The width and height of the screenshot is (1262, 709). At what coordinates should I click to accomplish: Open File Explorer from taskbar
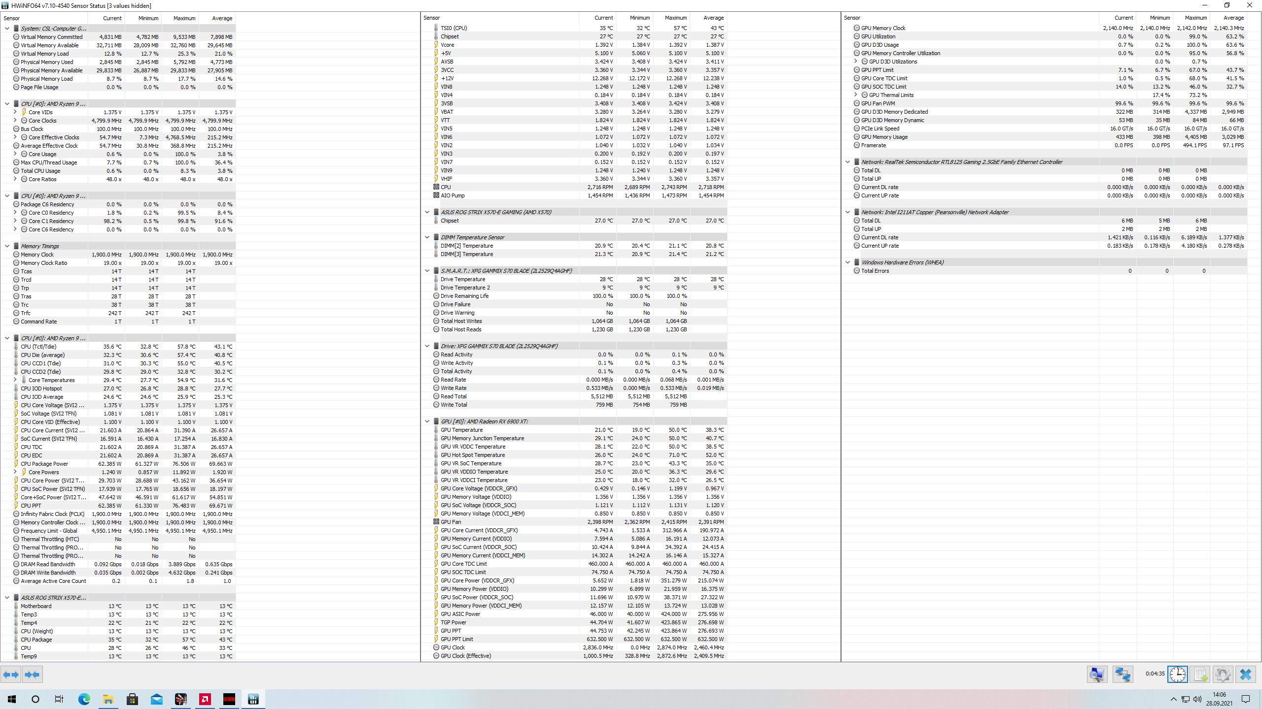[108, 699]
